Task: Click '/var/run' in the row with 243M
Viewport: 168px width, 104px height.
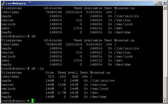Action: pyautogui.click(x=98, y=85)
